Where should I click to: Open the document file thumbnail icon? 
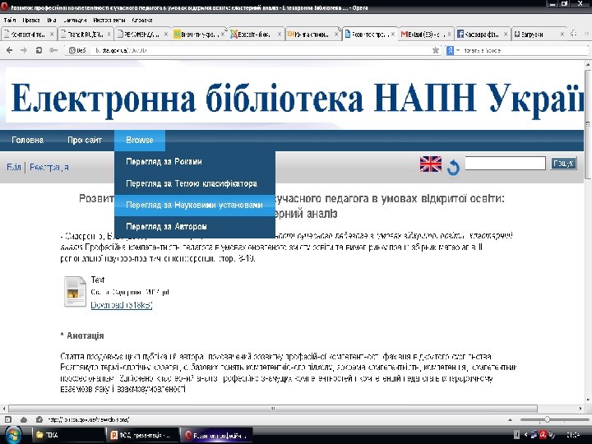tap(75, 291)
